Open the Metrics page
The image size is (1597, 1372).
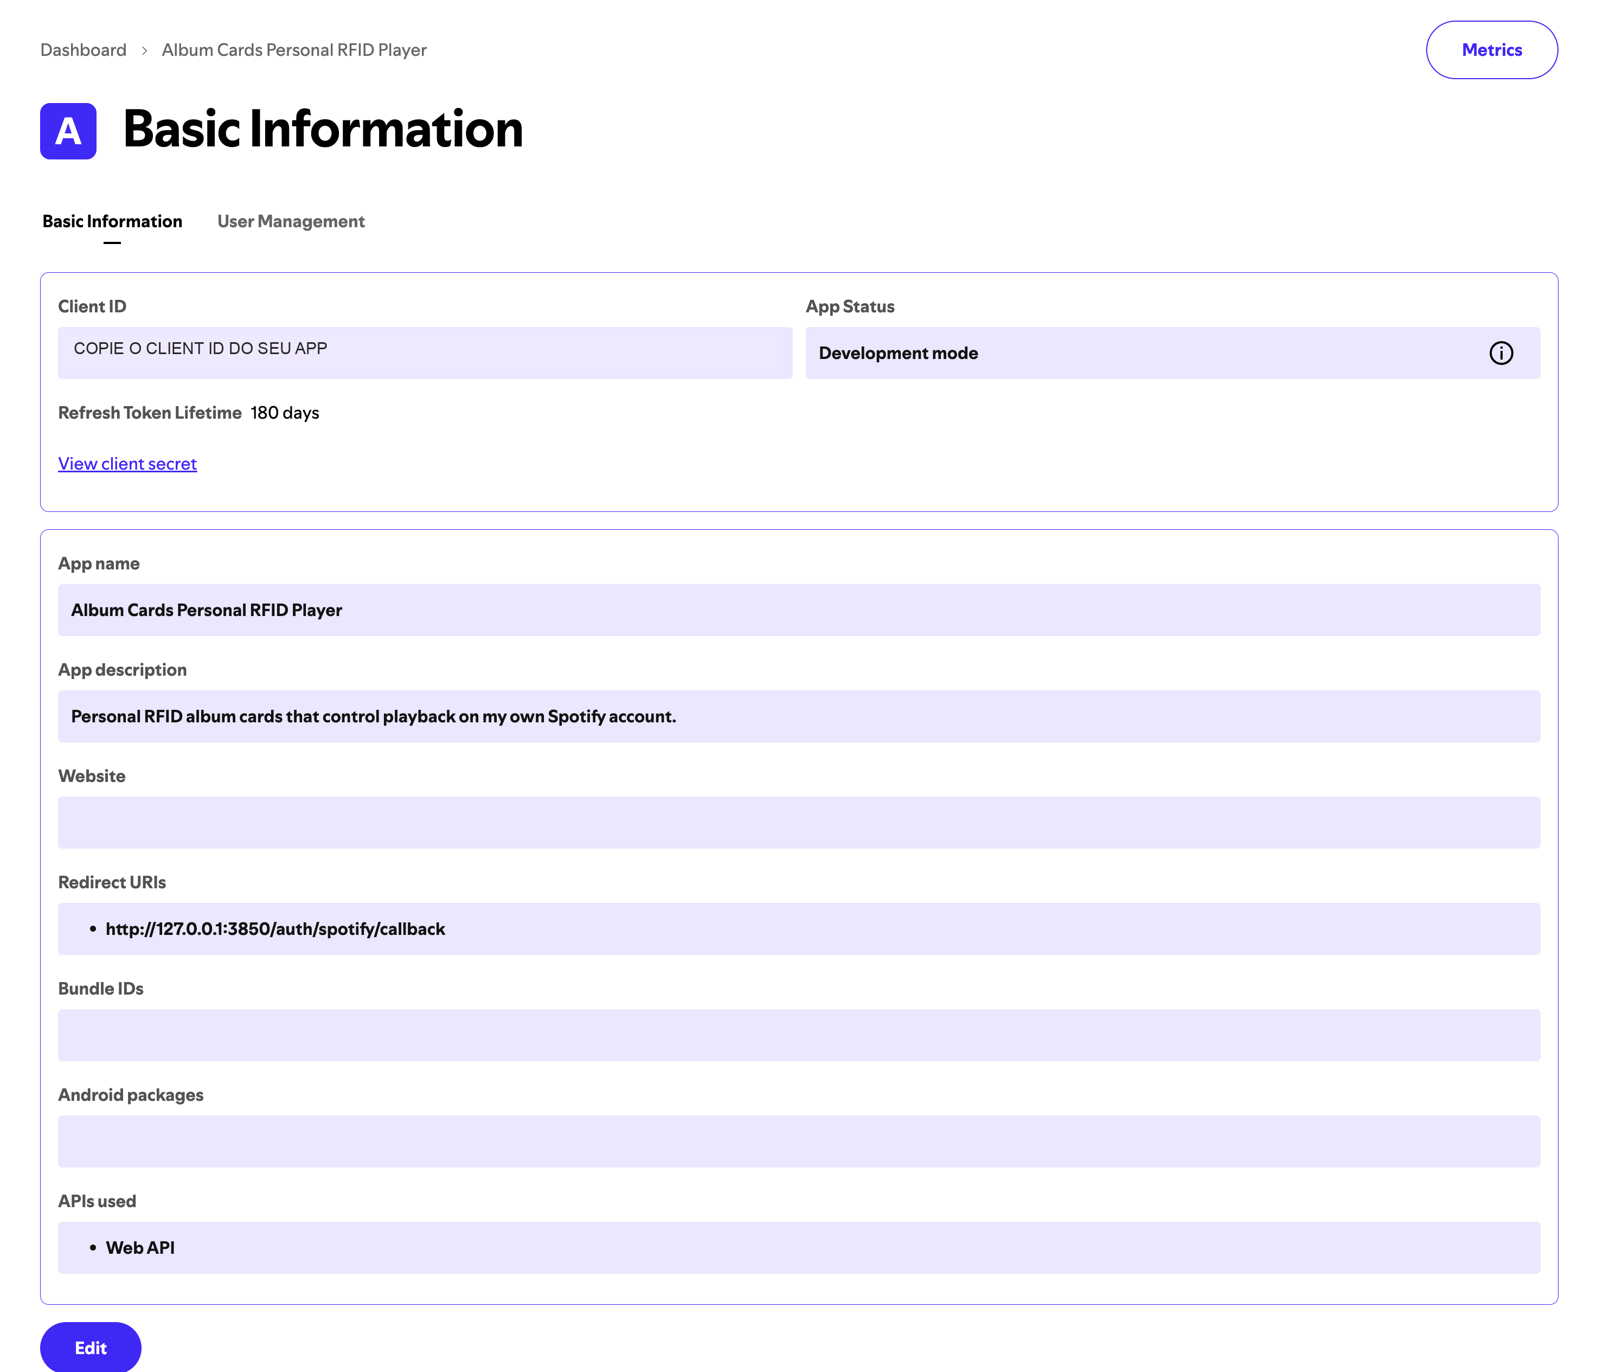click(x=1491, y=50)
